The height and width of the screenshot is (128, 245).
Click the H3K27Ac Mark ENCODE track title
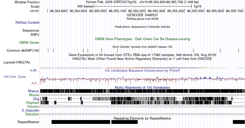142,59
